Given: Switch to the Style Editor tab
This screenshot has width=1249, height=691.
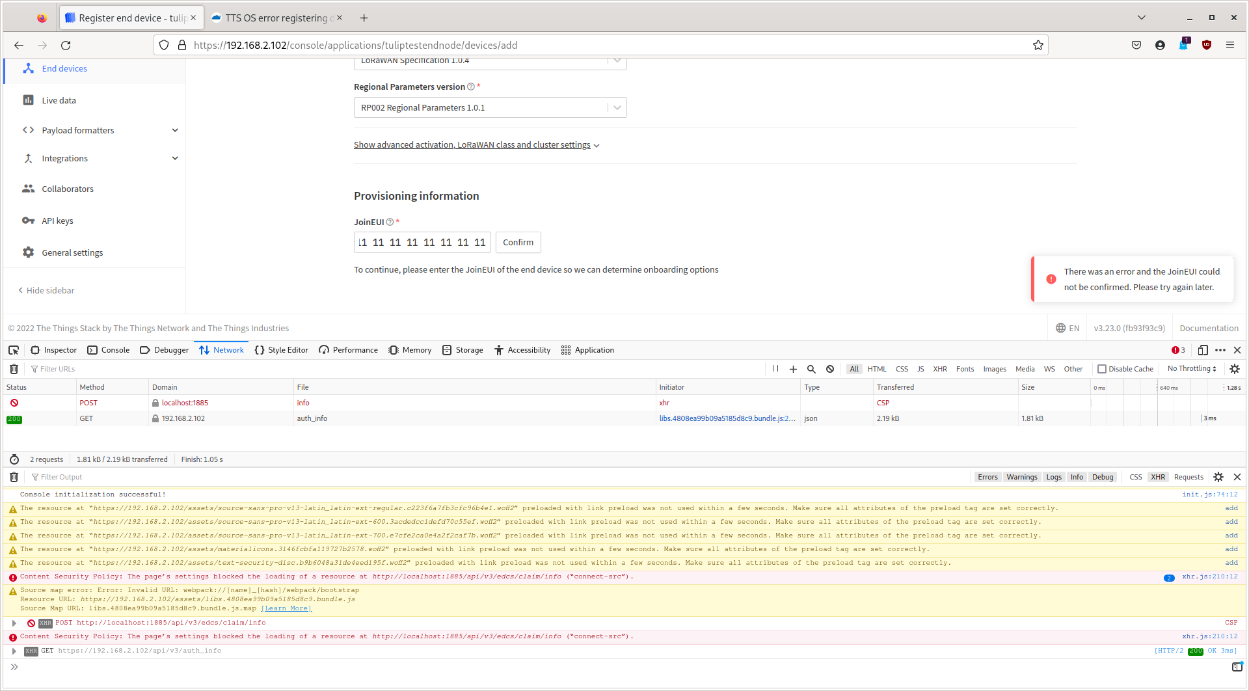Looking at the screenshot, I should click(282, 350).
